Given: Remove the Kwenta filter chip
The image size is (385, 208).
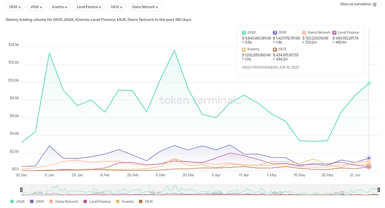Looking at the screenshot, I should 66,7.
